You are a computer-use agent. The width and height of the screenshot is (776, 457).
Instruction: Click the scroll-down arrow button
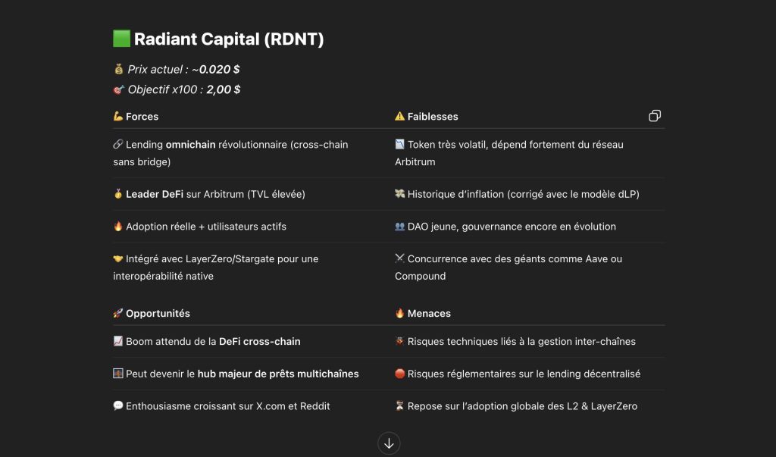[x=389, y=443]
